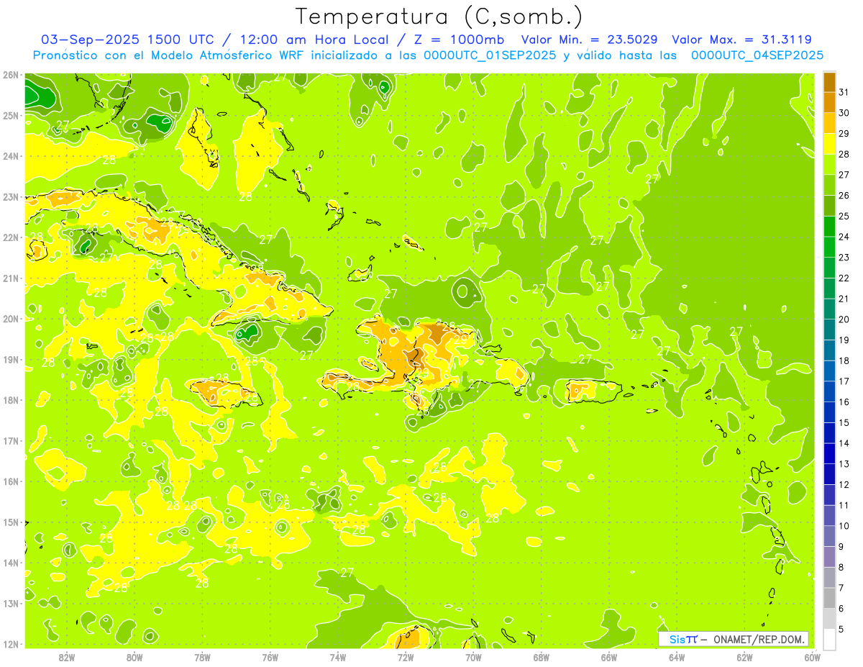The height and width of the screenshot is (667, 863).
Task: Click the 23N latitude axis label
Action: point(11,196)
